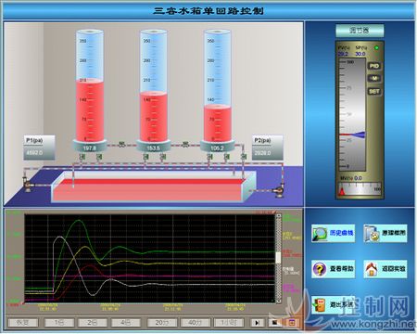Viewport: 417px width, 334px height.
Task: Click the chart's vertical scrollbar thumb
Action: tap(278, 257)
